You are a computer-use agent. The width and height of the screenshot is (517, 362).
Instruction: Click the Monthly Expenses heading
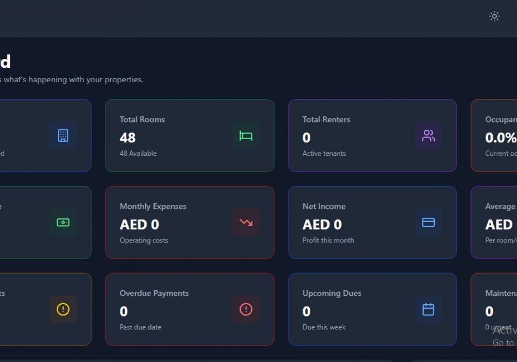[153, 206]
